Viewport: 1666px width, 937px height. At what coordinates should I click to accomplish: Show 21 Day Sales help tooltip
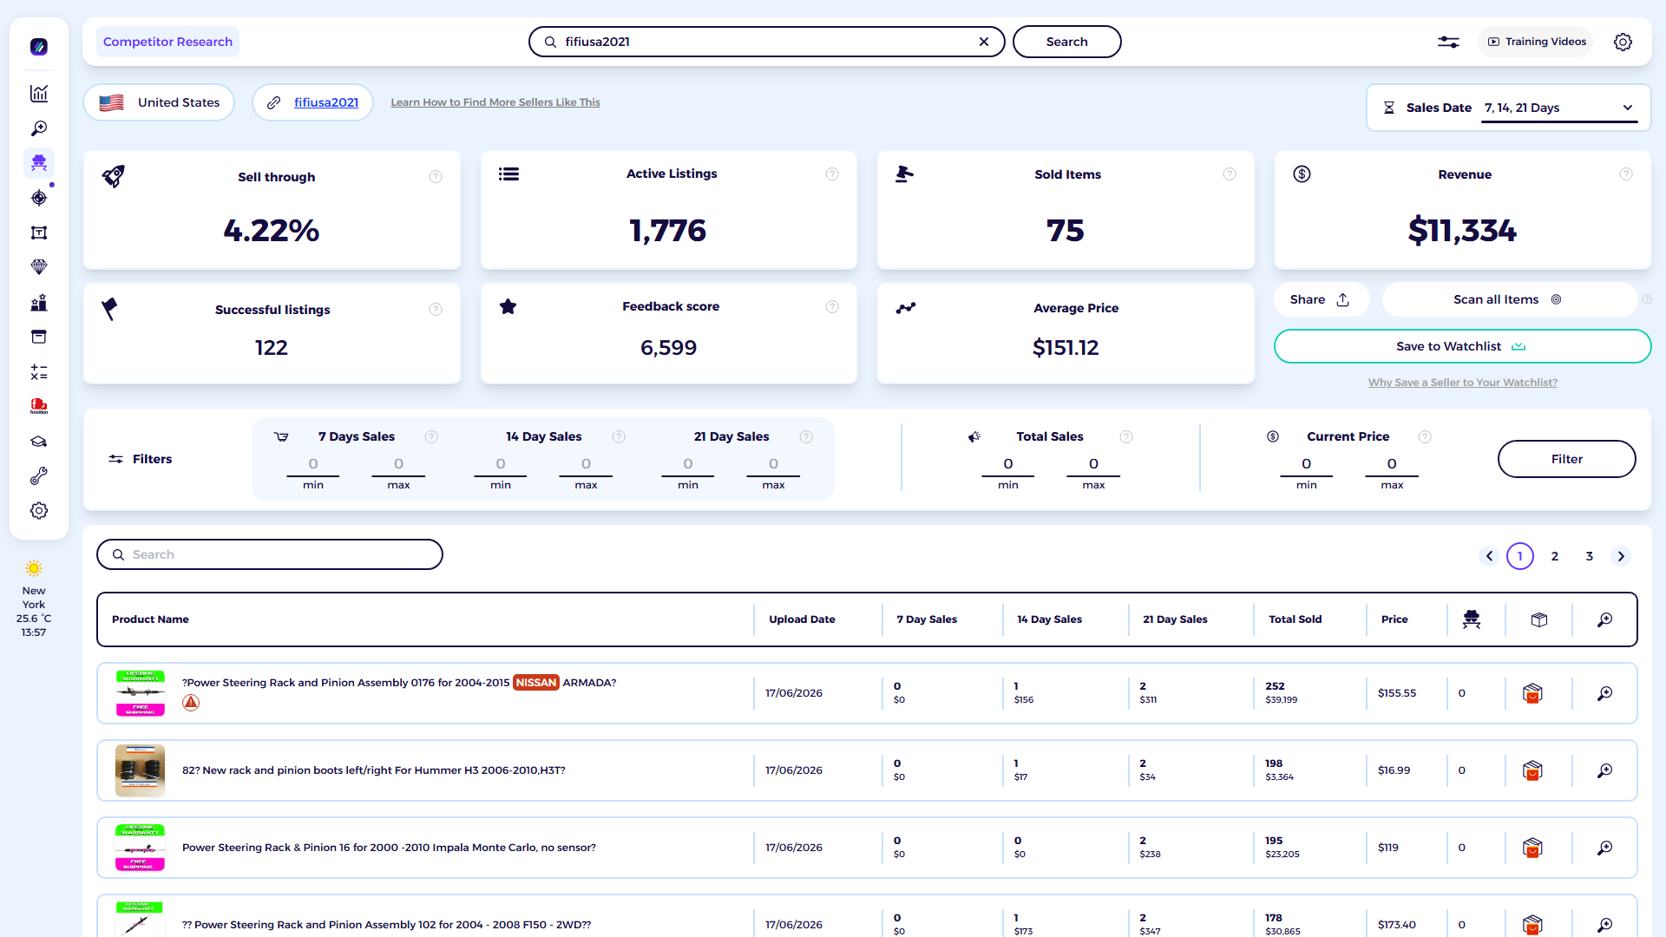pyautogui.click(x=806, y=436)
